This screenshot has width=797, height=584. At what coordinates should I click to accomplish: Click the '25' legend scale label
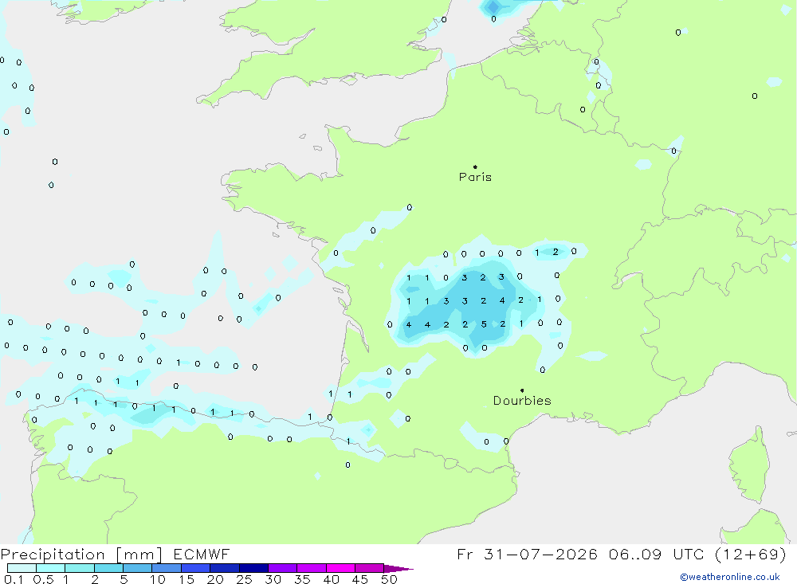(245, 579)
